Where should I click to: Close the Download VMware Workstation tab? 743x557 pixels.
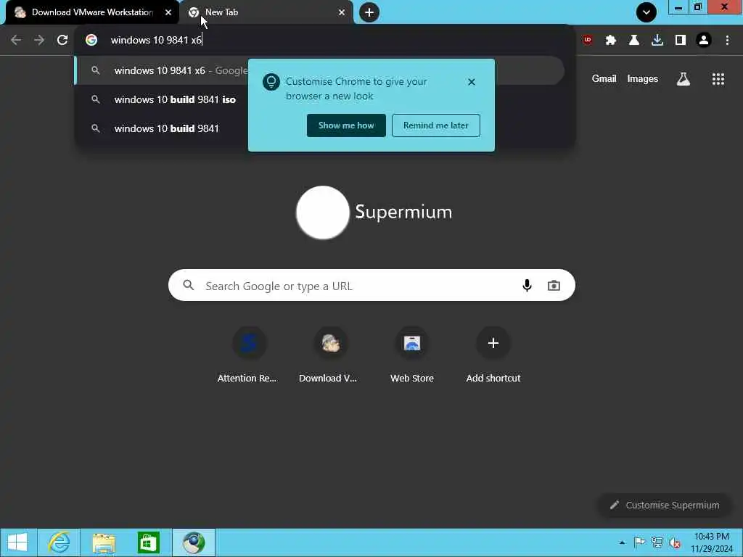tap(168, 12)
